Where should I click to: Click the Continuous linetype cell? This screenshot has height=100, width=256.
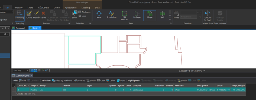[143, 90]
